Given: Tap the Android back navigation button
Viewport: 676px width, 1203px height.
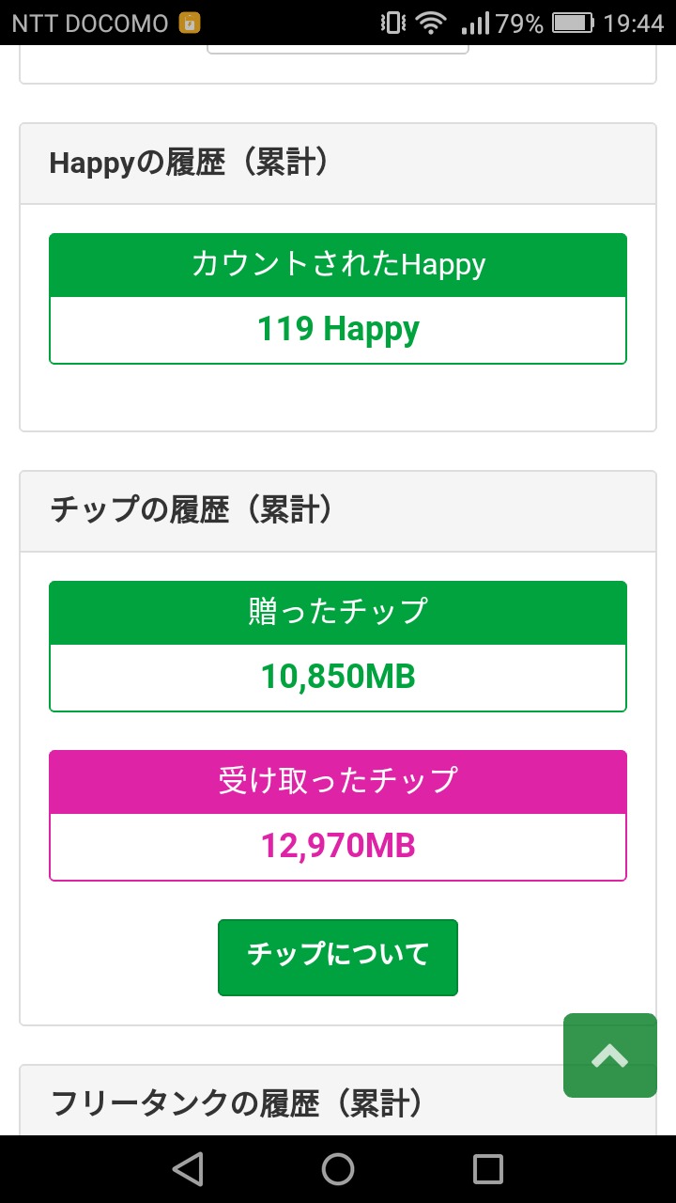Looking at the screenshot, I should coord(188,1169).
